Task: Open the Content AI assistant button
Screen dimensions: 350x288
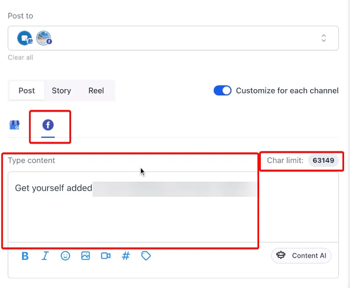Action: pos(301,256)
